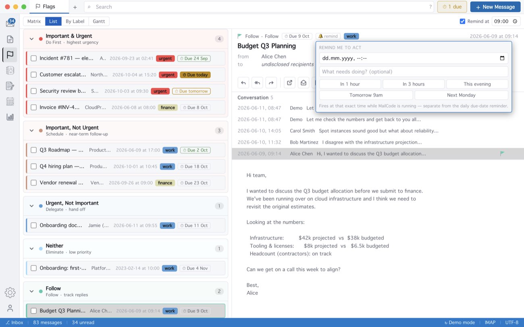Check the Vendor renewal item checkbox
The width and height of the screenshot is (524, 327).
click(34, 183)
